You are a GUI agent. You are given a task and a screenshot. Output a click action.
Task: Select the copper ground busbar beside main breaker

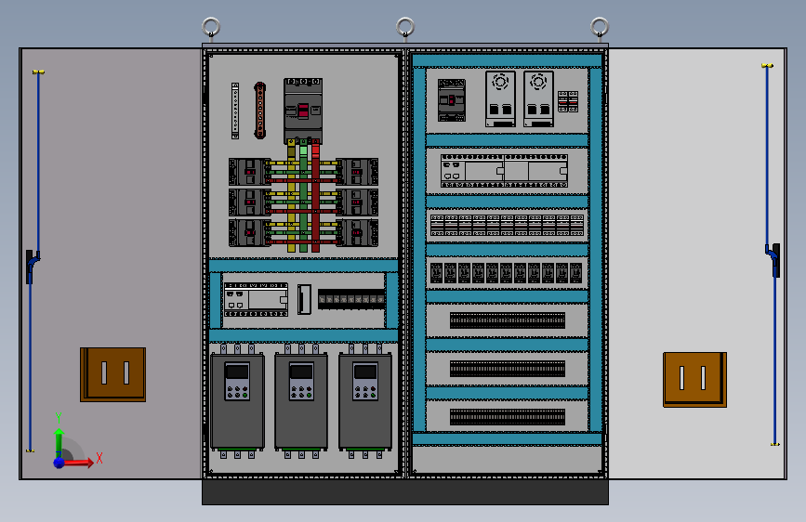click(x=260, y=111)
